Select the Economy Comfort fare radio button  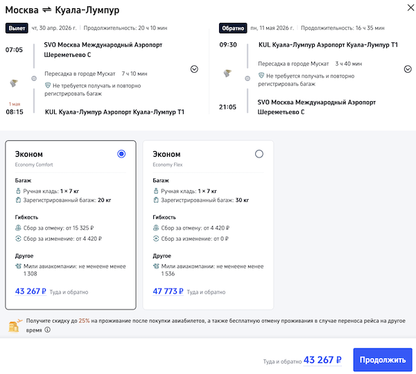click(122, 154)
